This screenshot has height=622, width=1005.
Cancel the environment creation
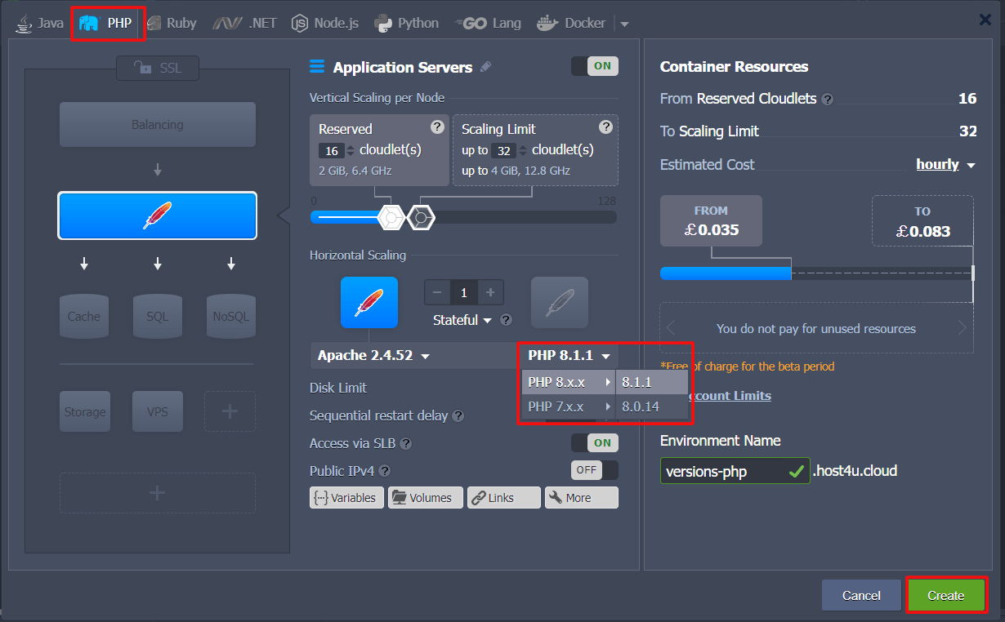pos(860,595)
